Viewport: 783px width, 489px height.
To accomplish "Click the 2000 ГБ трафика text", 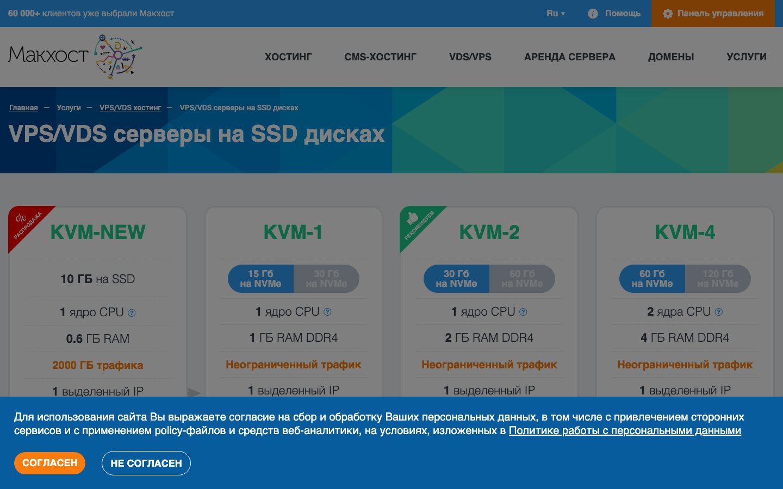I will (98, 365).
